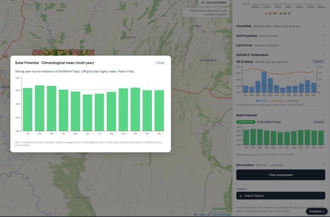Collapse the Solar Potential section
Viewport: 330px width, 217px height.
pos(280,115)
